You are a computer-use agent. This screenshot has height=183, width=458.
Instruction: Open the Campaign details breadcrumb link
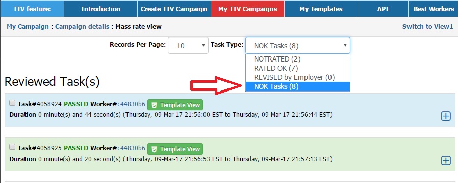[x=82, y=27]
